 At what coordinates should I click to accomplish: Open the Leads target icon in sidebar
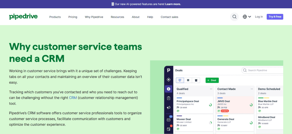pyautogui.click(x=169, y=79)
